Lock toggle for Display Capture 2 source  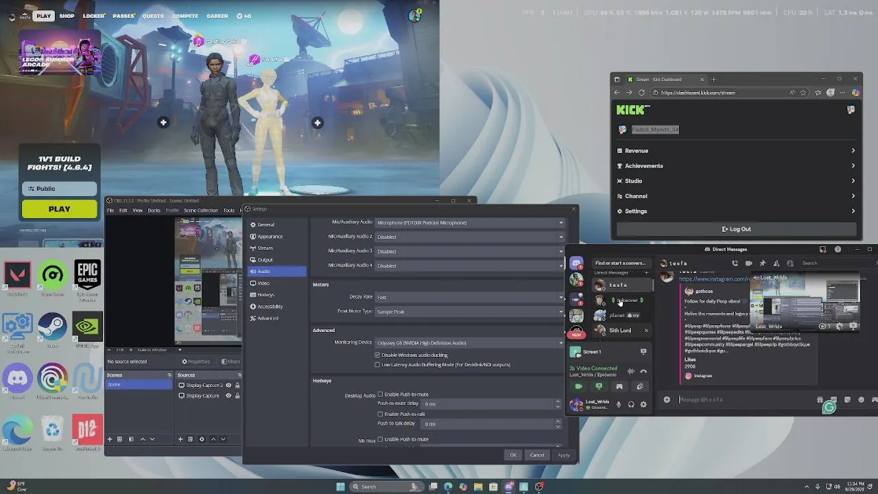pyautogui.click(x=237, y=385)
